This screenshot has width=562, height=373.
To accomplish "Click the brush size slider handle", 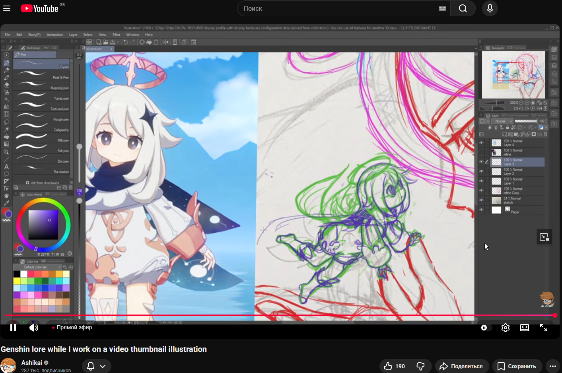I will coord(80,147).
